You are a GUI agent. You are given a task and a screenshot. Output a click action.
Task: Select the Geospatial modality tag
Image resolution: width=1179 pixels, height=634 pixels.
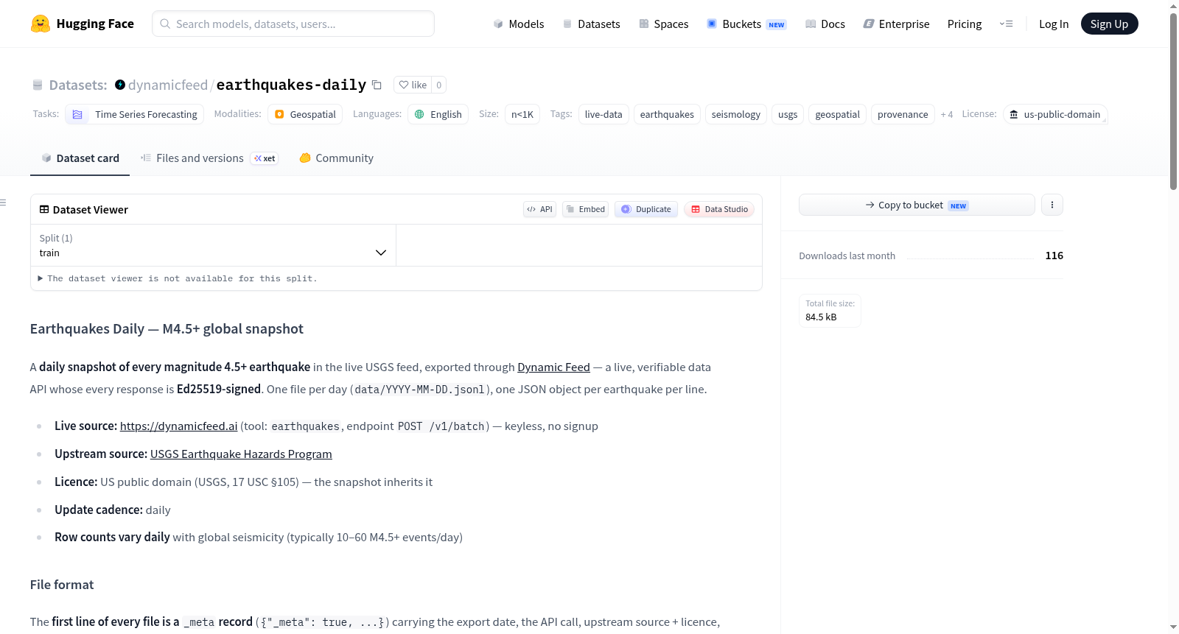305,114
